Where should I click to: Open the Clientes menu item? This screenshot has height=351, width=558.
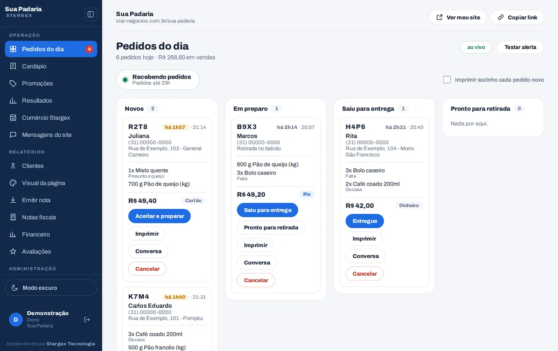click(x=51, y=166)
